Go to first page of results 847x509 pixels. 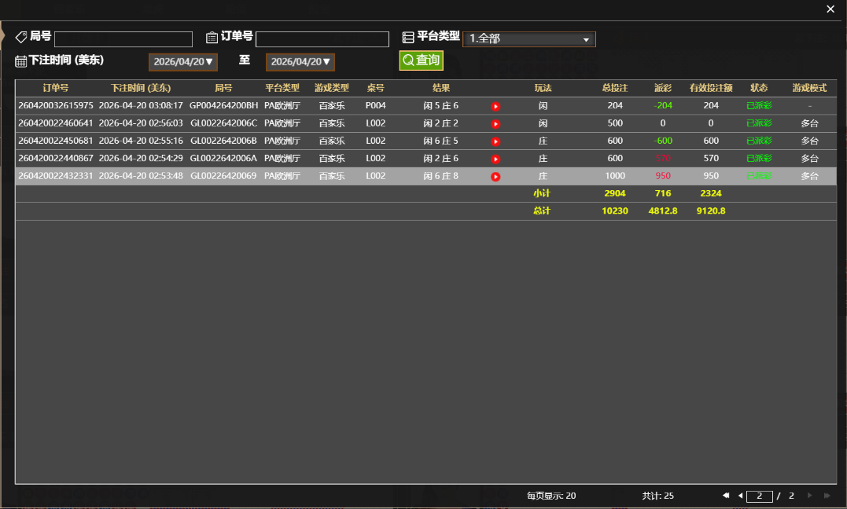tap(726, 496)
